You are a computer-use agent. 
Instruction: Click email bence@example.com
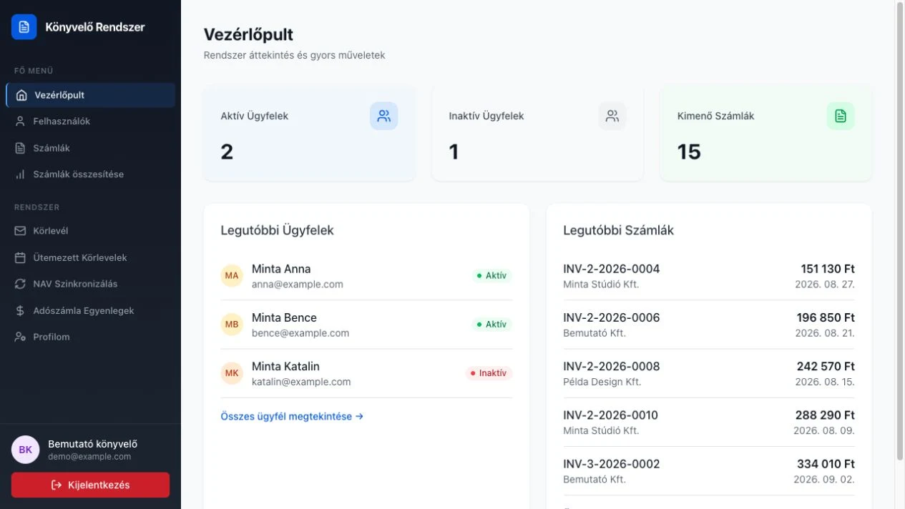[300, 332]
